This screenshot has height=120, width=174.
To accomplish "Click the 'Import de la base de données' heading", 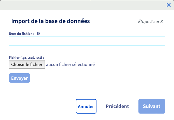I will (x=50, y=21).
